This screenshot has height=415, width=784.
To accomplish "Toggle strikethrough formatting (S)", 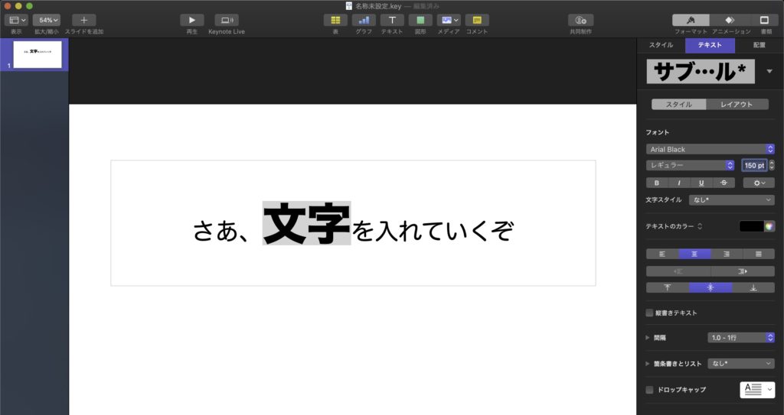I will point(724,183).
